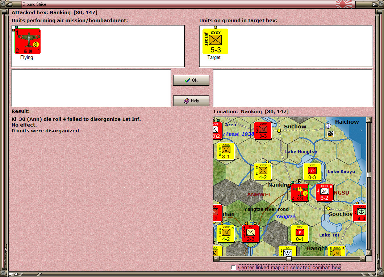384x277 pixels.
Task: Select the red 2nd Inf Div 2-3 counter
Action: tap(251, 233)
